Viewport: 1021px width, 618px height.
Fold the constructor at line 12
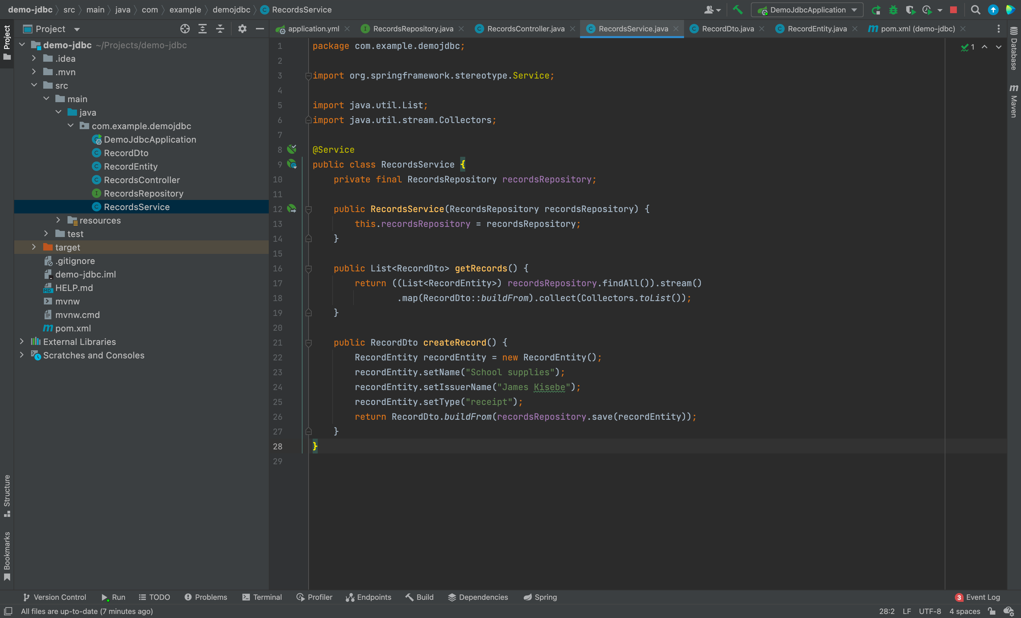click(x=308, y=209)
